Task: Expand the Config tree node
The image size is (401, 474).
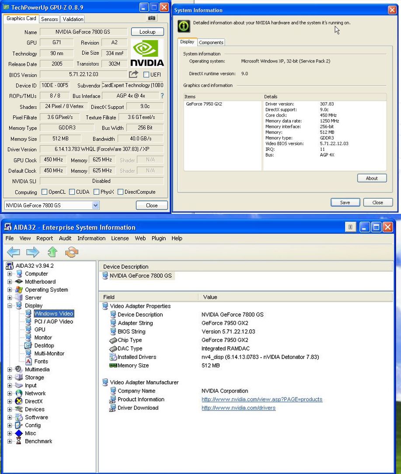Action: [10, 425]
